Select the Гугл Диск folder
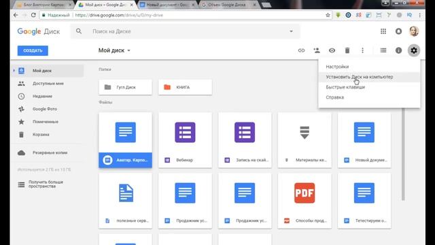This screenshot has width=435, height=245. pos(125,87)
